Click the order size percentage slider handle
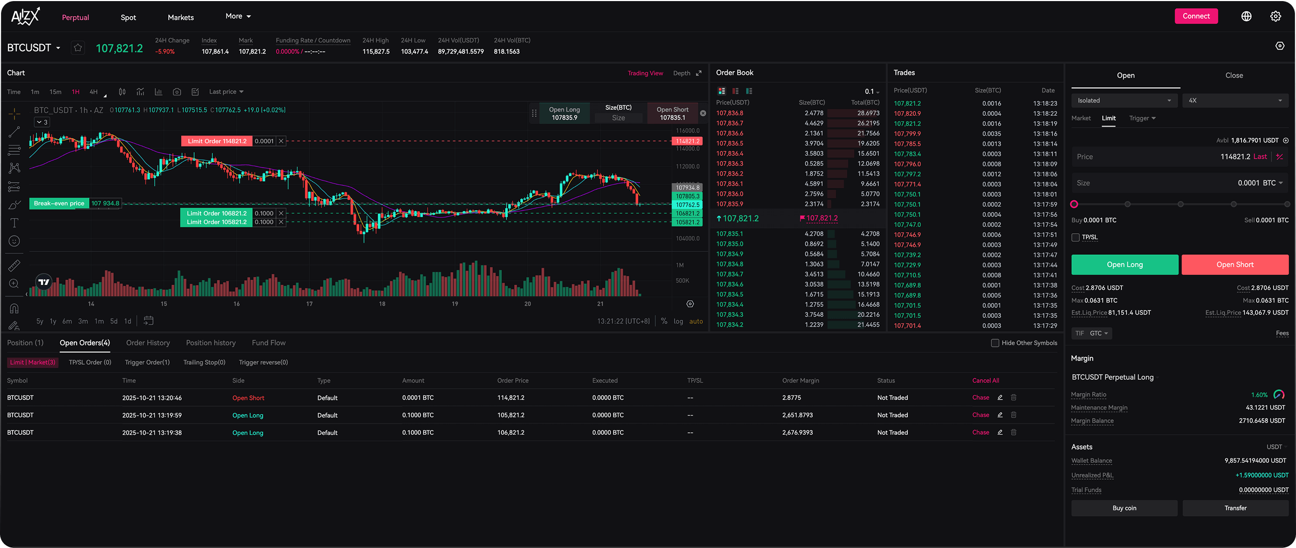This screenshot has height=548, width=1296. [1074, 204]
